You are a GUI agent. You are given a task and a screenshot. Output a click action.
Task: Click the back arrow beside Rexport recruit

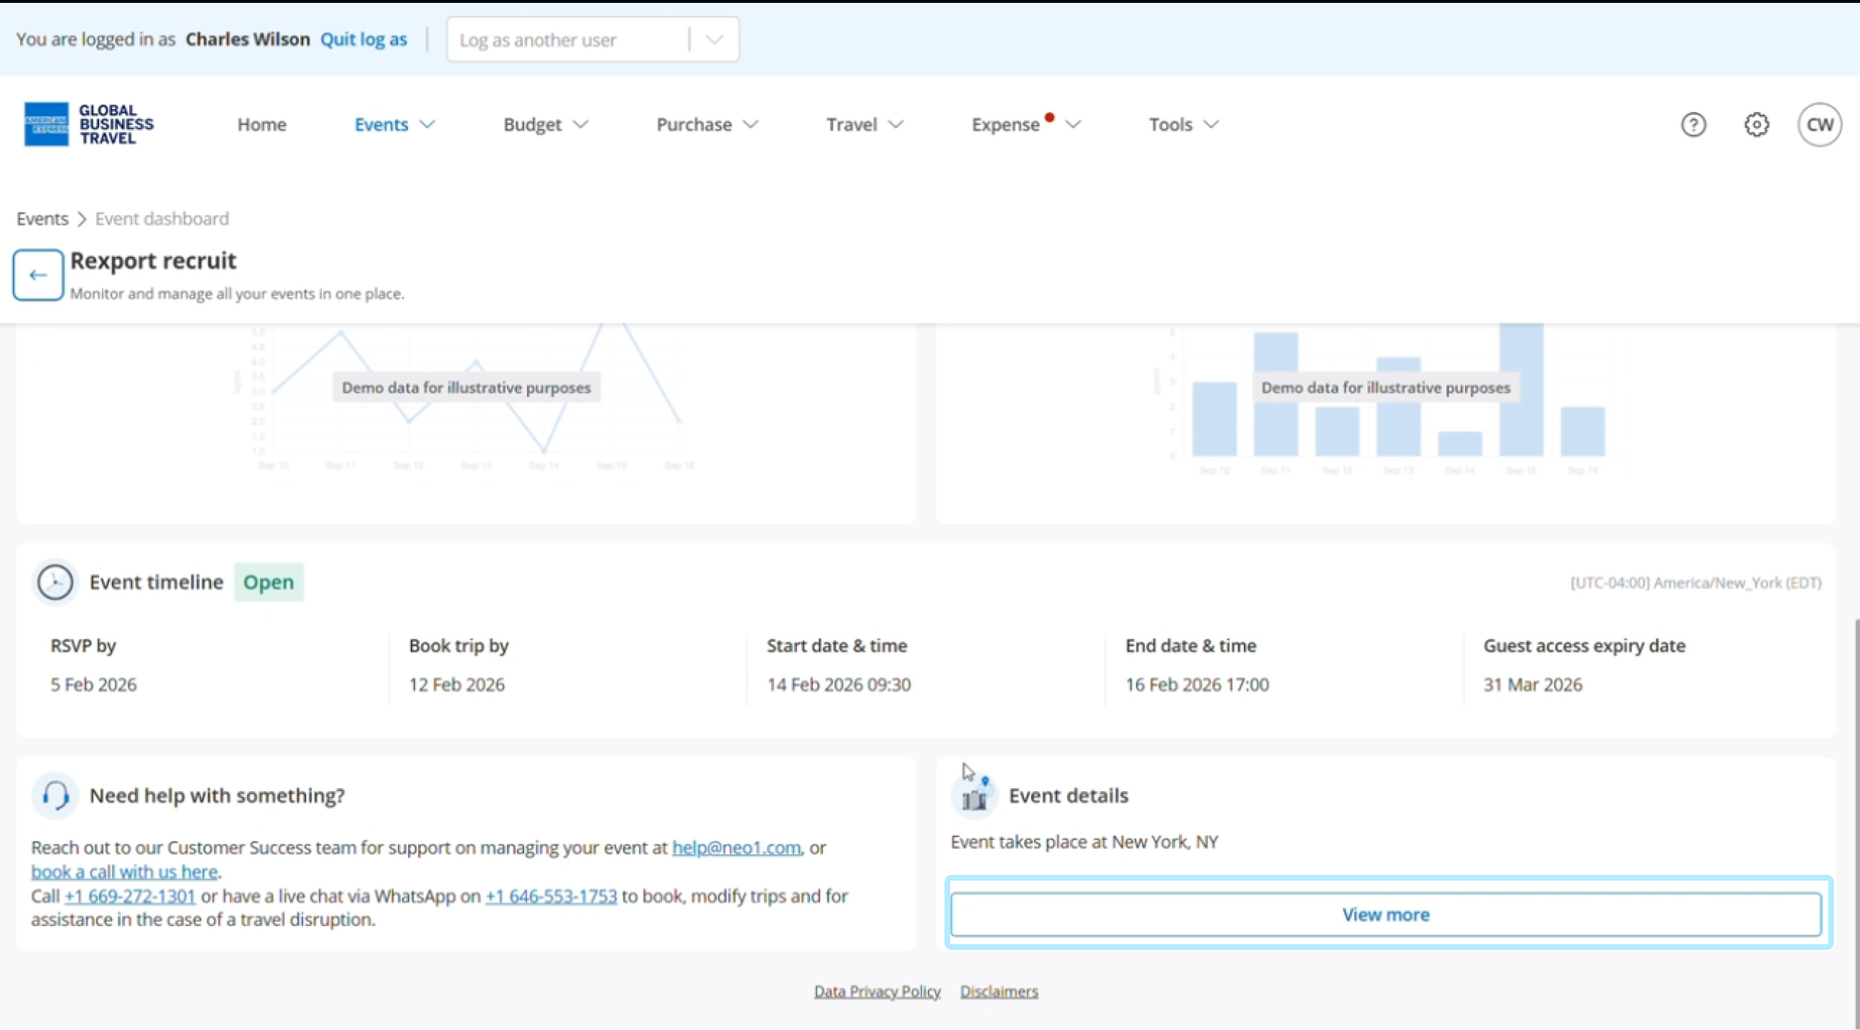tap(38, 275)
